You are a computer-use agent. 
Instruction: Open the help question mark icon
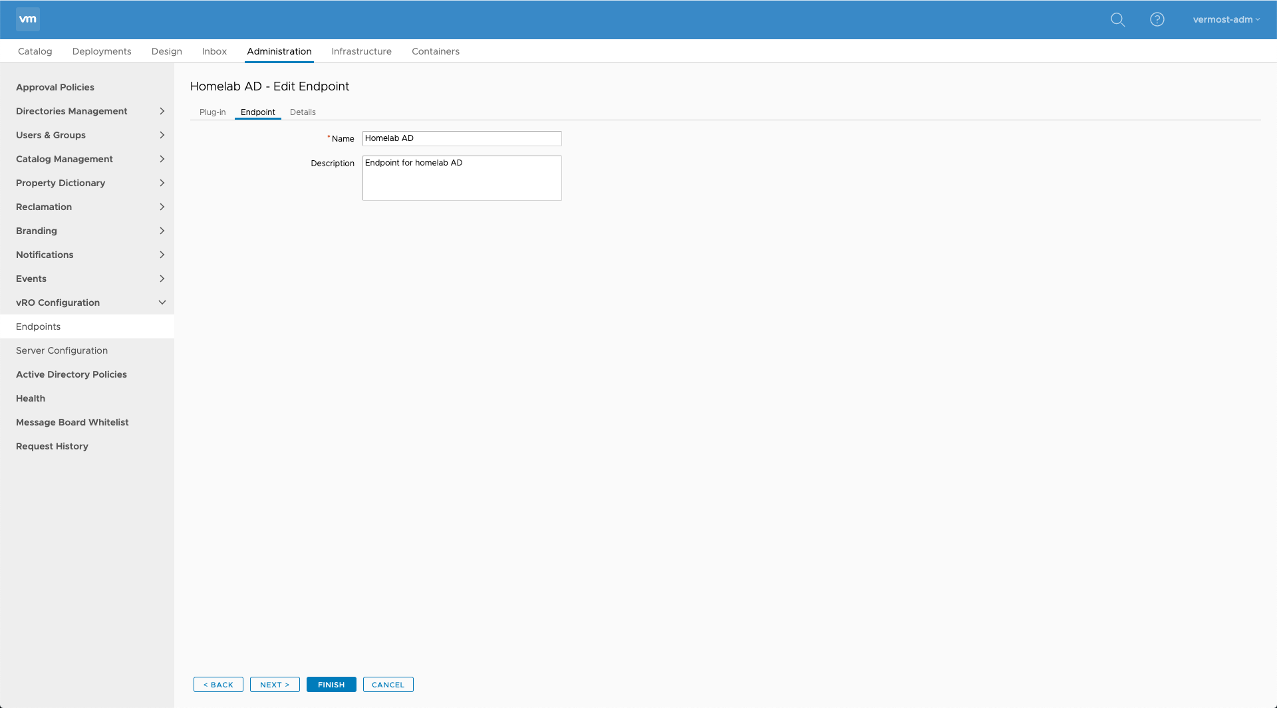1157,19
